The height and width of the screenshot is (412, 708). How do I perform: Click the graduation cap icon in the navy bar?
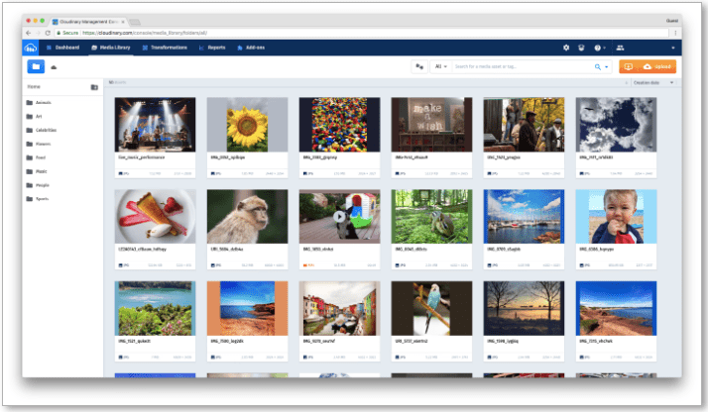tap(581, 48)
